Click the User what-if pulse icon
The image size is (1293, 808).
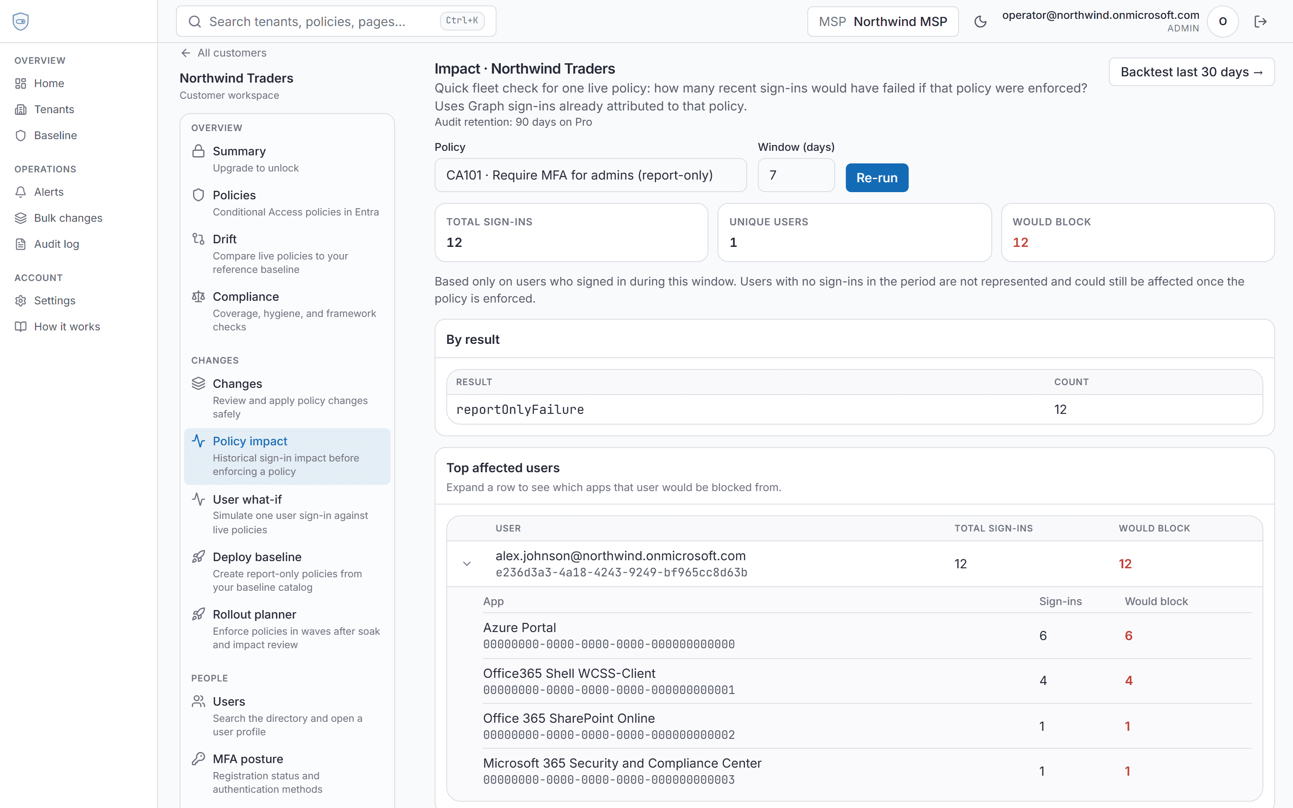pyautogui.click(x=198, y=499)
